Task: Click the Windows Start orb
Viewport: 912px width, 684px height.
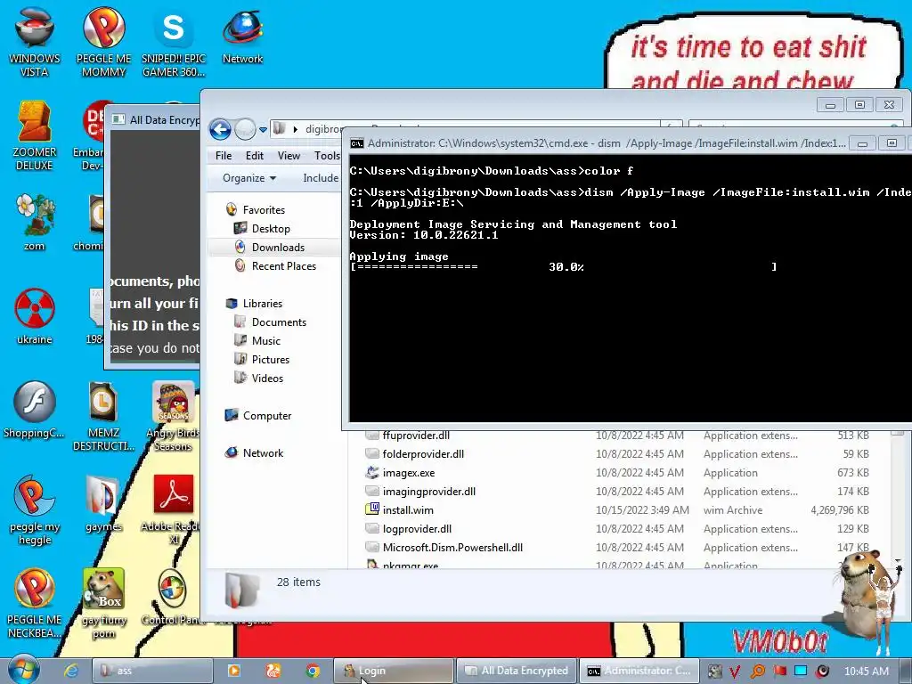Action: 24,670
